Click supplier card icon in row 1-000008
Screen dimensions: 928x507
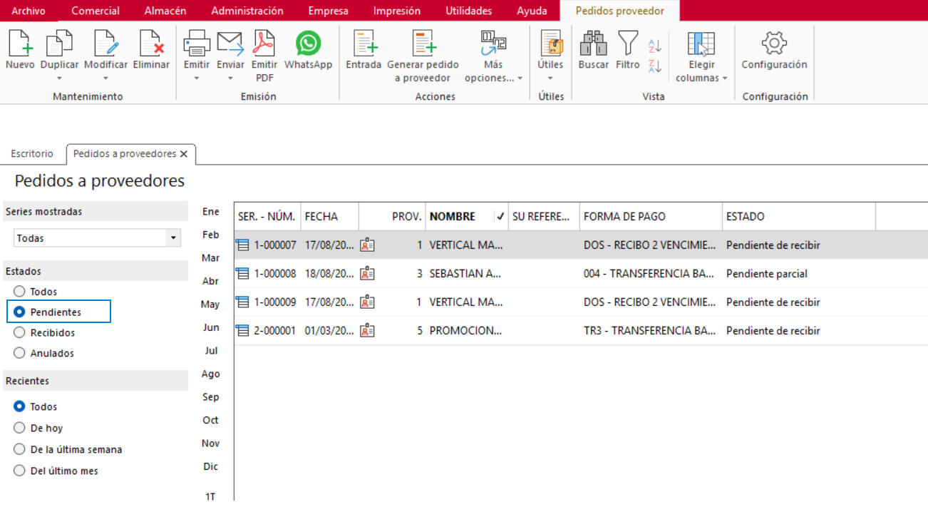point(367,274)
